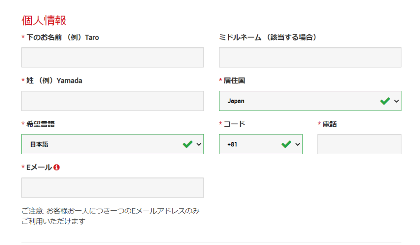Focus the 下のお名前 first name field

(x=112, y=57)
